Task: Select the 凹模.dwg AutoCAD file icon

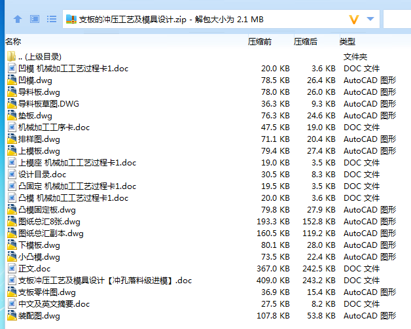Action: coord(12,80)
